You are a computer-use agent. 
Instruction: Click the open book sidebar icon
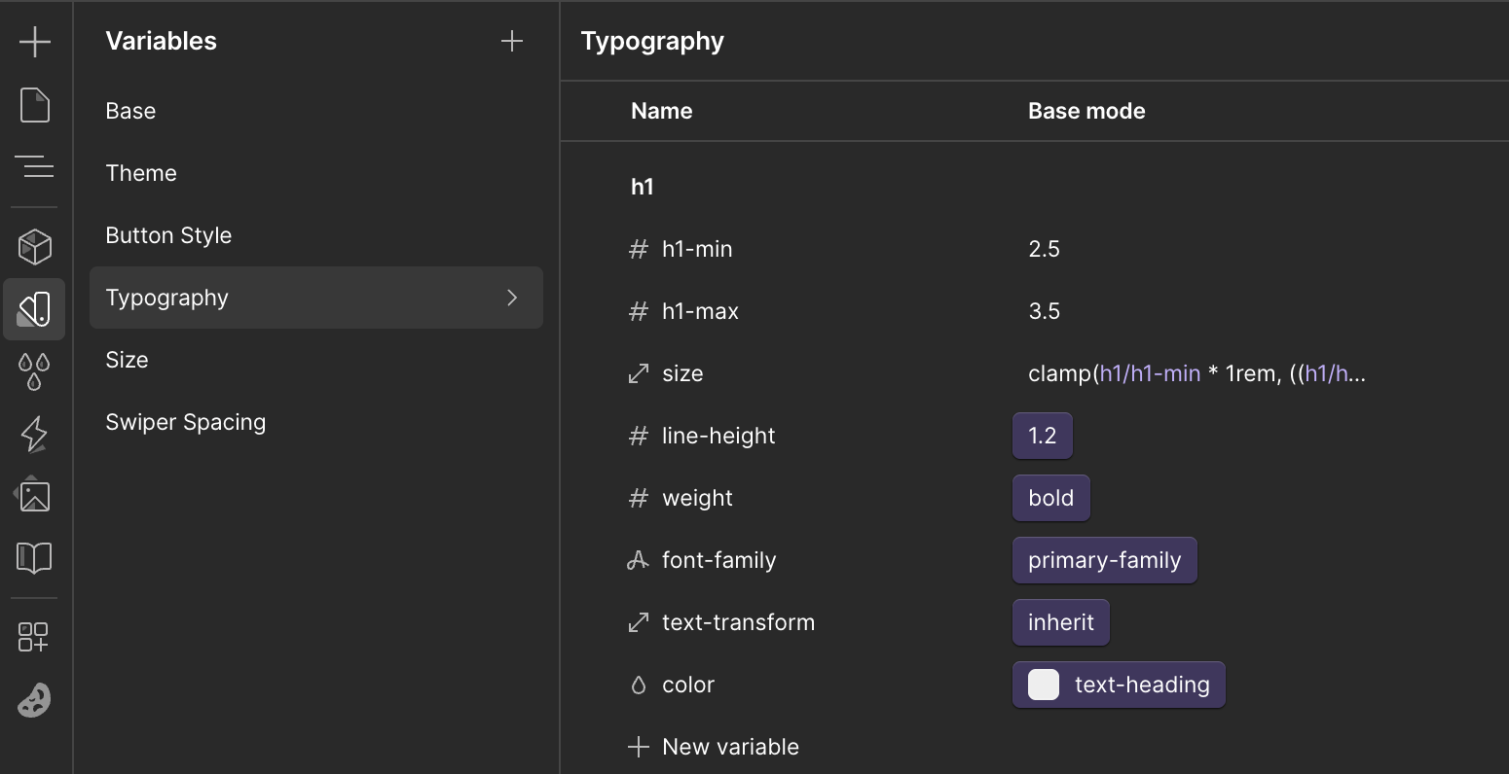point(35,558)
